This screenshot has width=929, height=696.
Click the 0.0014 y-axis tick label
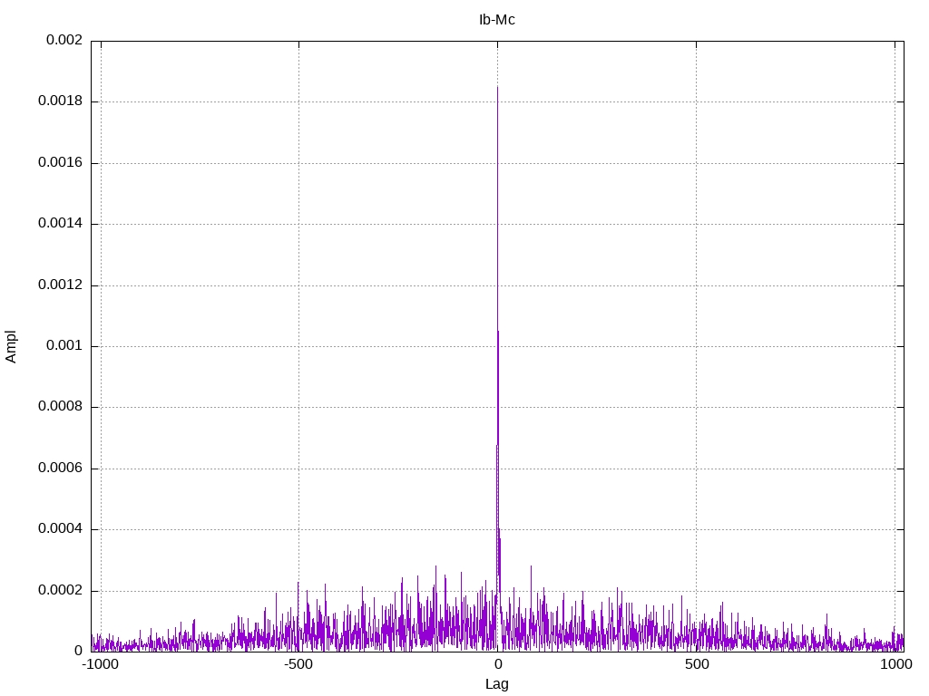60,224
